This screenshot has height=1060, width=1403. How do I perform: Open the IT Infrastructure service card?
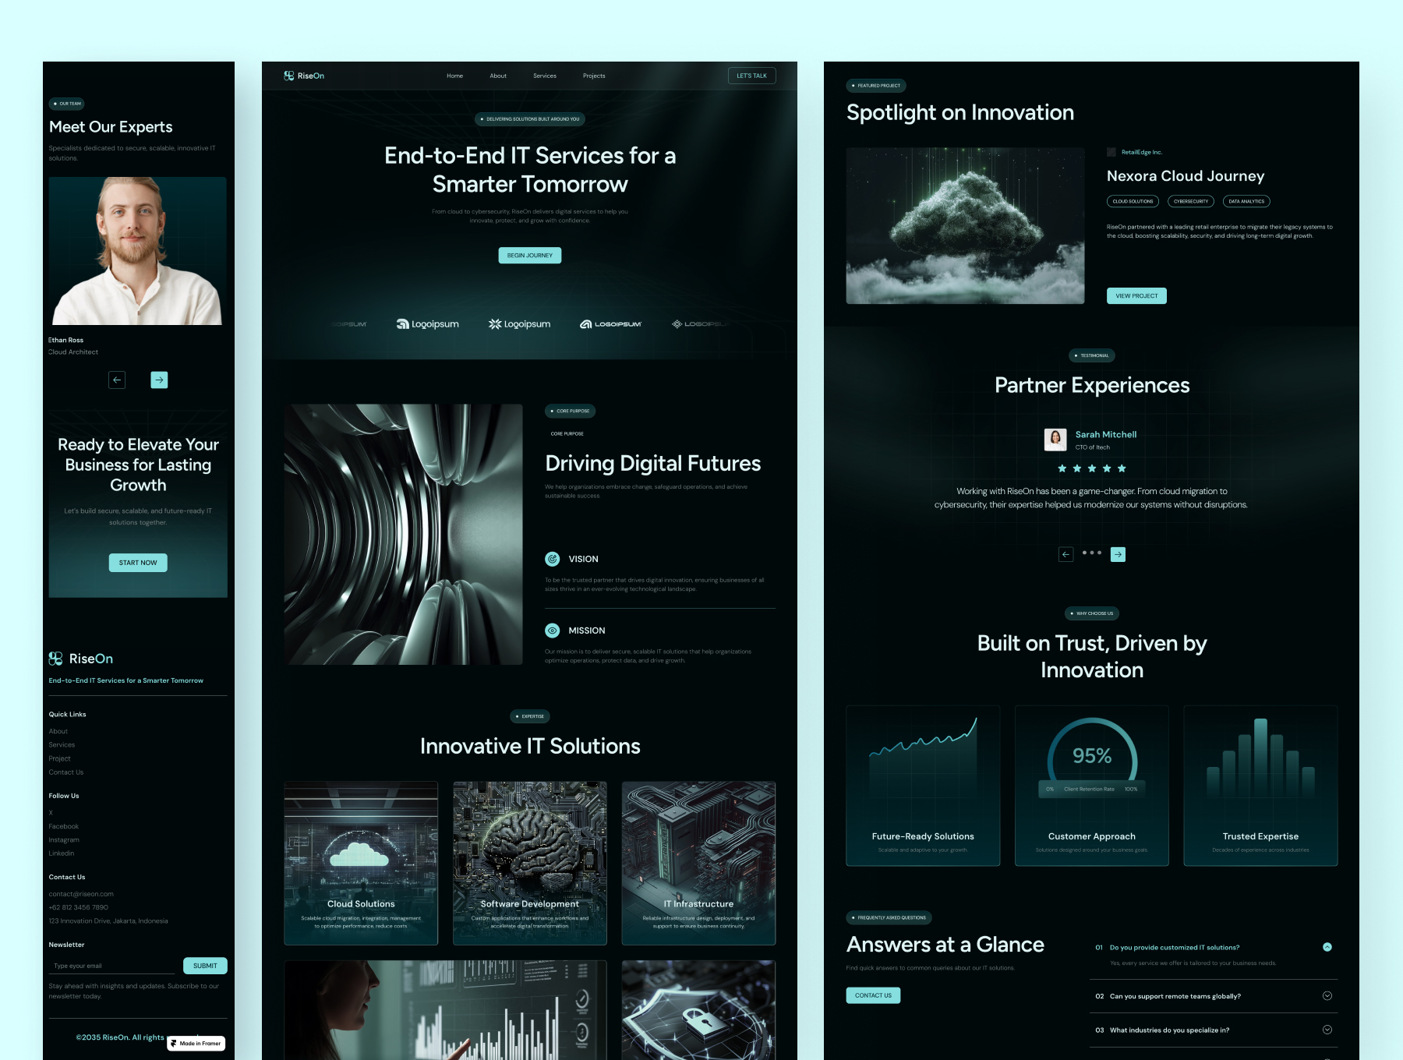click(698, 863)
